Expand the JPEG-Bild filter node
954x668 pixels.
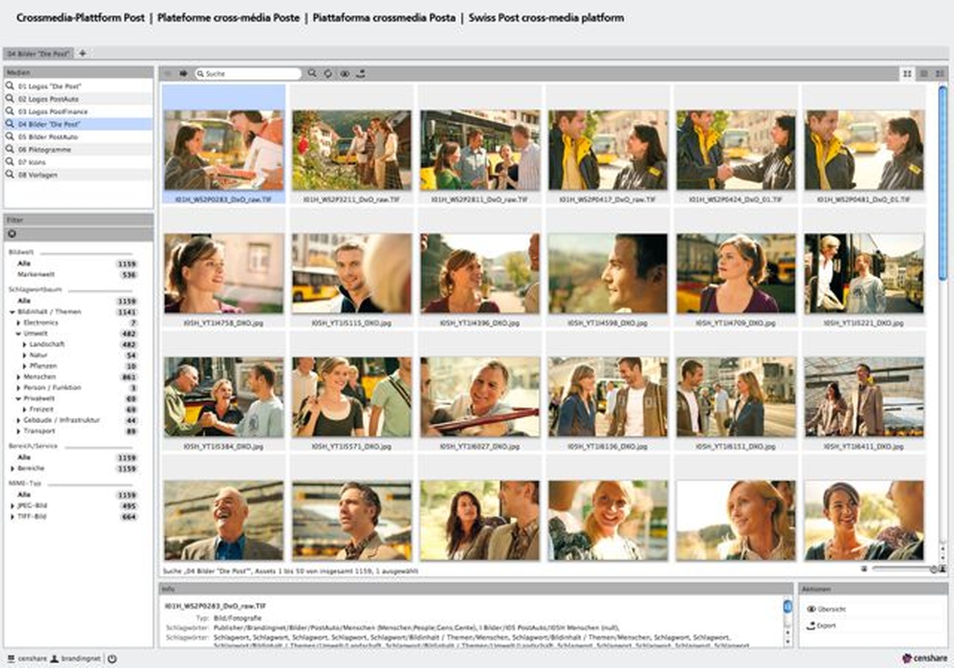pos(12,506)
